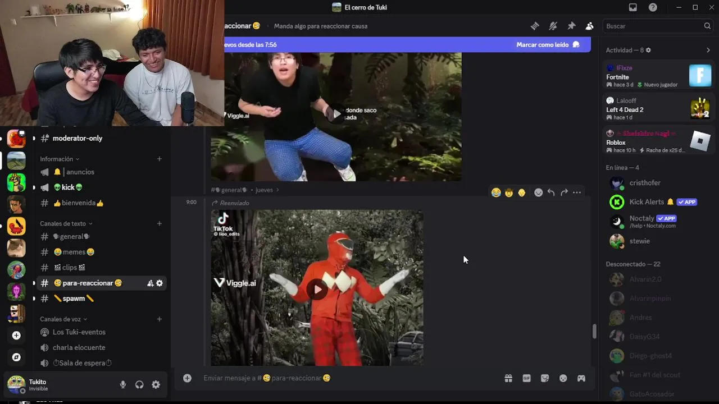719x404 pixels.
Task: Open the gift Nitro icon
Action: click(x=508, y=378)
